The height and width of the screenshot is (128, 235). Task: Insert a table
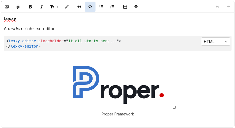tap(125, 7)
